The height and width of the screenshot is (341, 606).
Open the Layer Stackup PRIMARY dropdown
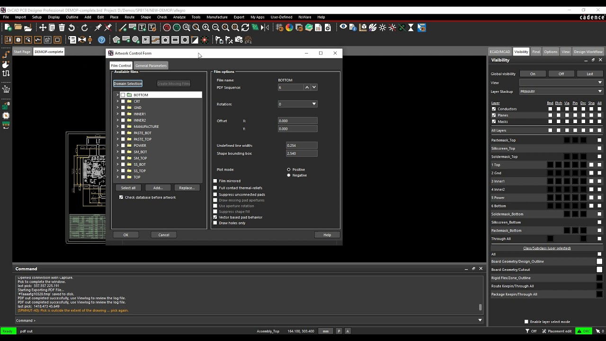pyautogui.click(x=599, y=91)
